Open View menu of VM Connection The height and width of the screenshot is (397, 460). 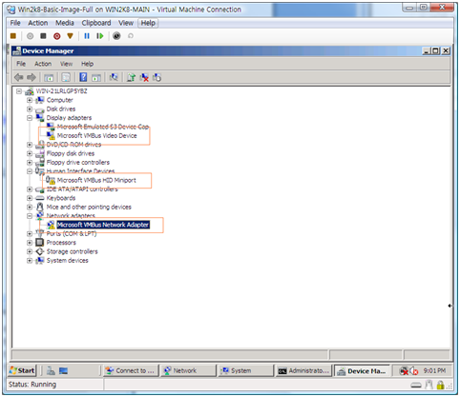tap(126, 23)
